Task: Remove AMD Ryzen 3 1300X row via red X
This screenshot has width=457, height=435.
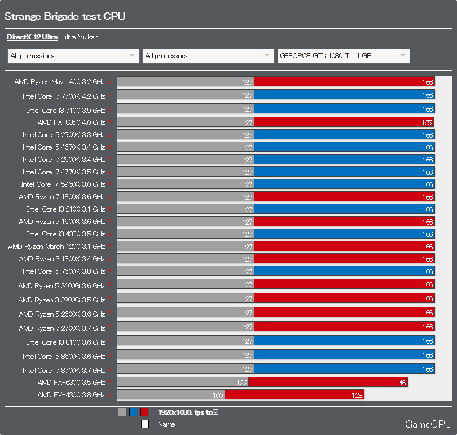Action: 110,259
